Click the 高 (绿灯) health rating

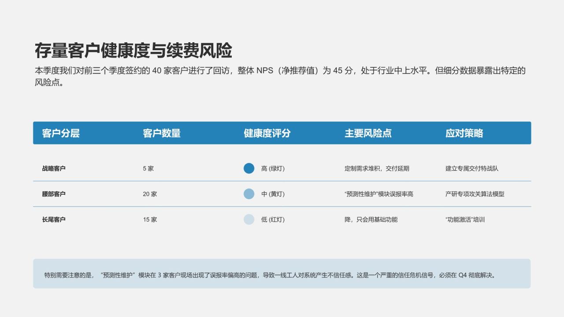(x=273, y=168)
